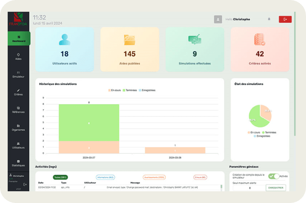Toggle account creation from simulator switch

[273, 176]
